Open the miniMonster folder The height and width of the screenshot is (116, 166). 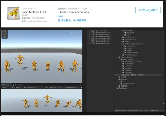click(x=129, y=37)
